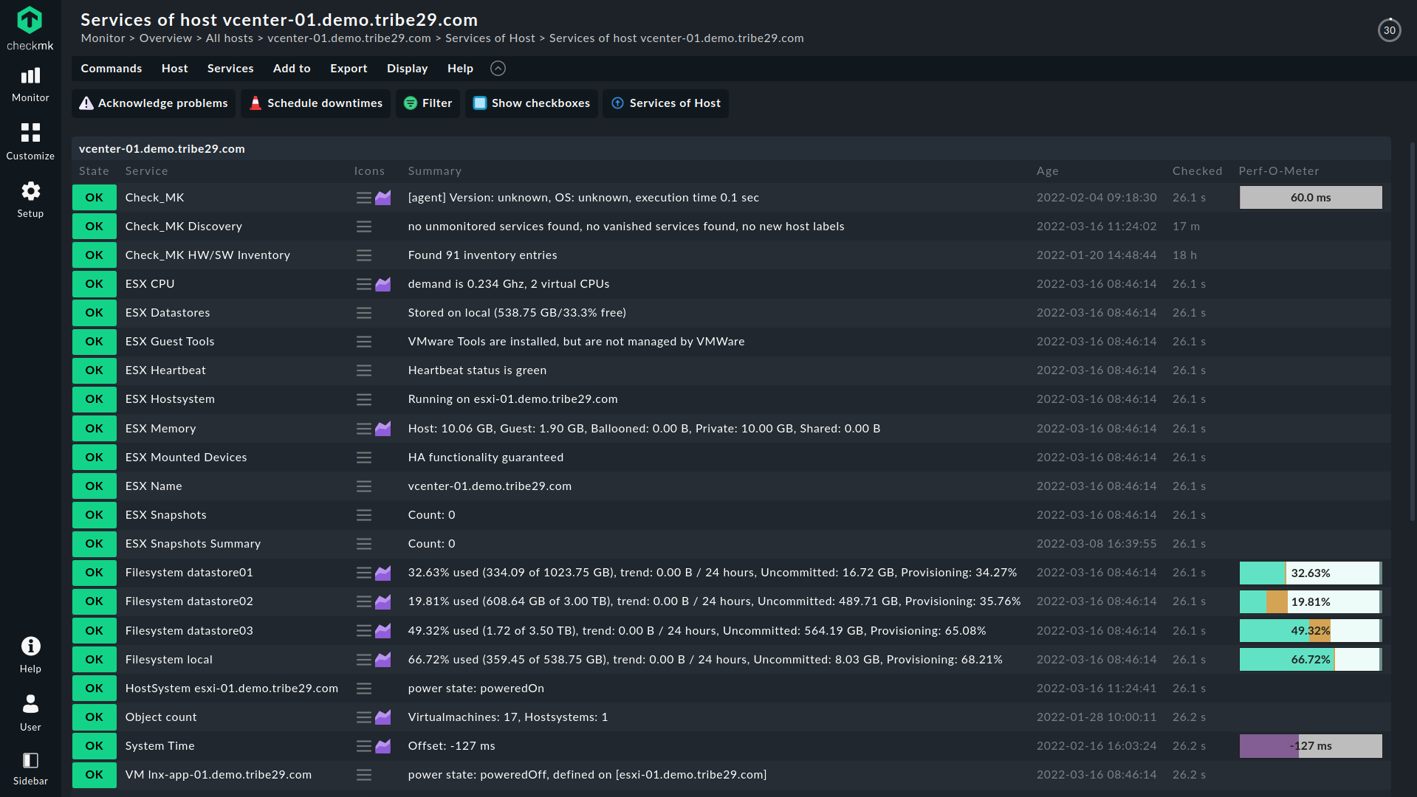Open action menu for ESX Hostsystem
Viewport: 1417px width, 797px height.
point(364,399)
